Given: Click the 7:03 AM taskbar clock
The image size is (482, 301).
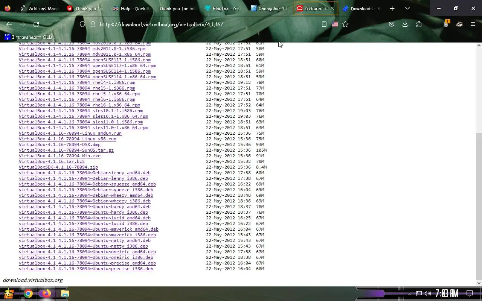Looking at the screenshot, I should click(x=447, y=293).
